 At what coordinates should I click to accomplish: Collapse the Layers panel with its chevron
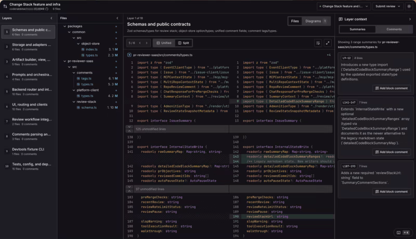coord(51,18)
